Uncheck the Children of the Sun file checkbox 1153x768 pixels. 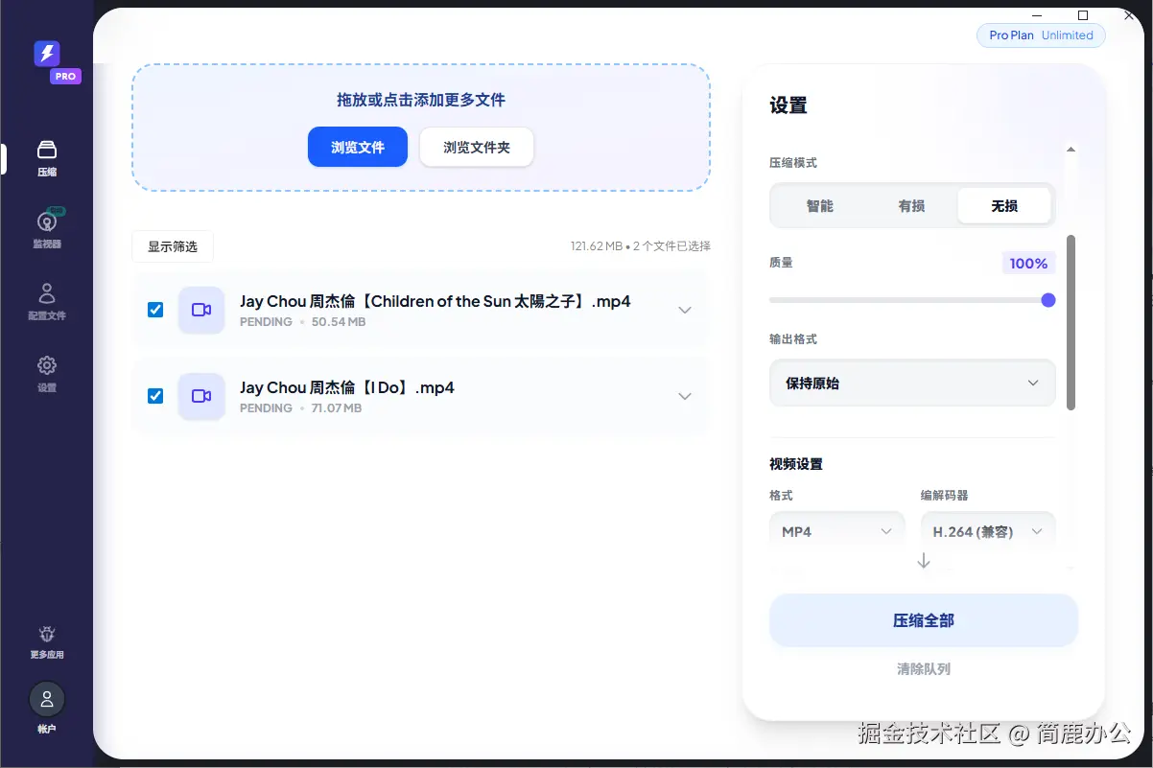pyautogui.click(x=155, y=310)
